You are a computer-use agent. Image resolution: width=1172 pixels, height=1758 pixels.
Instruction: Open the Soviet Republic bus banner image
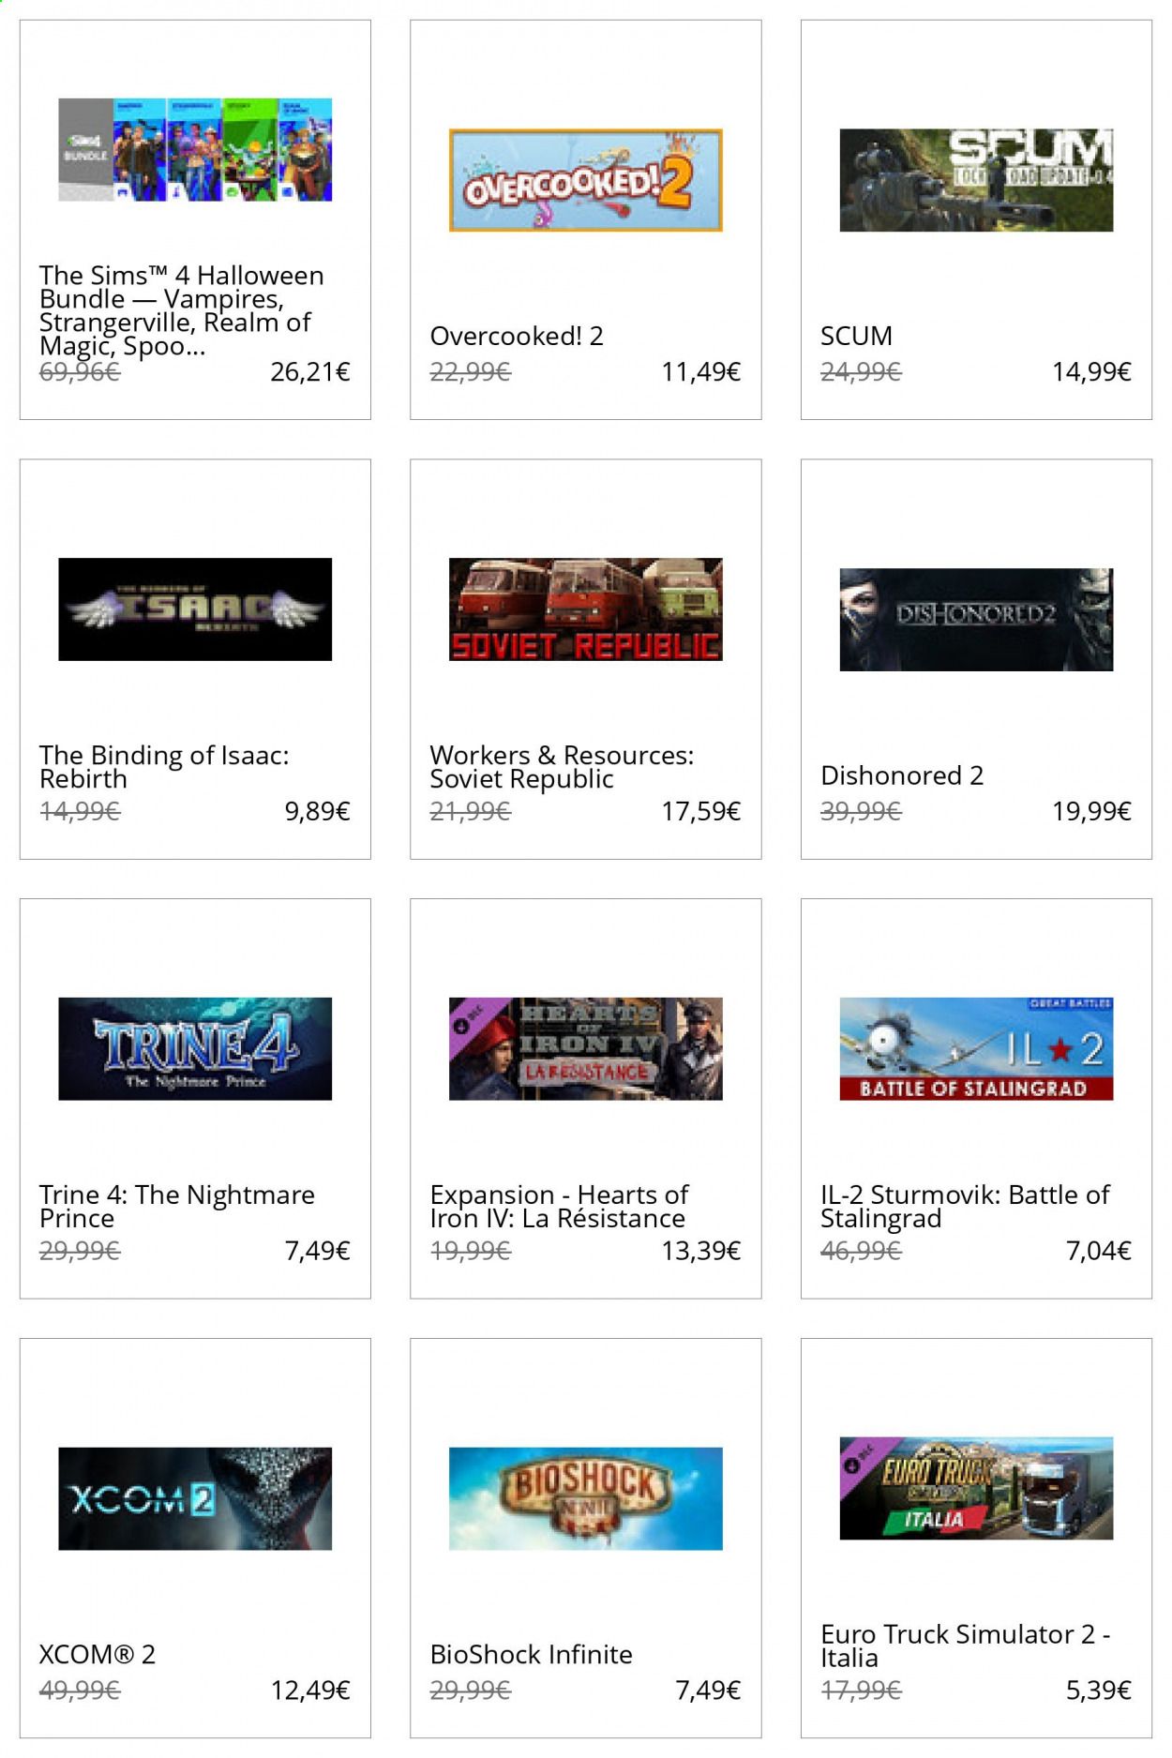586,609
